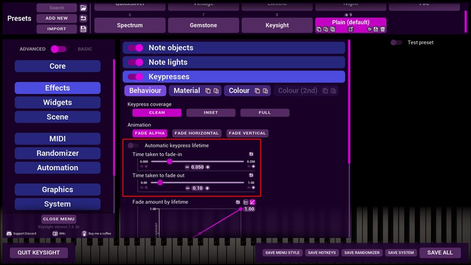Image resolution: width=471 pixels, height=265 pixels.
Task: Increase fade-in value with plus beside 0.050
Action: click(x=207, y=167)
